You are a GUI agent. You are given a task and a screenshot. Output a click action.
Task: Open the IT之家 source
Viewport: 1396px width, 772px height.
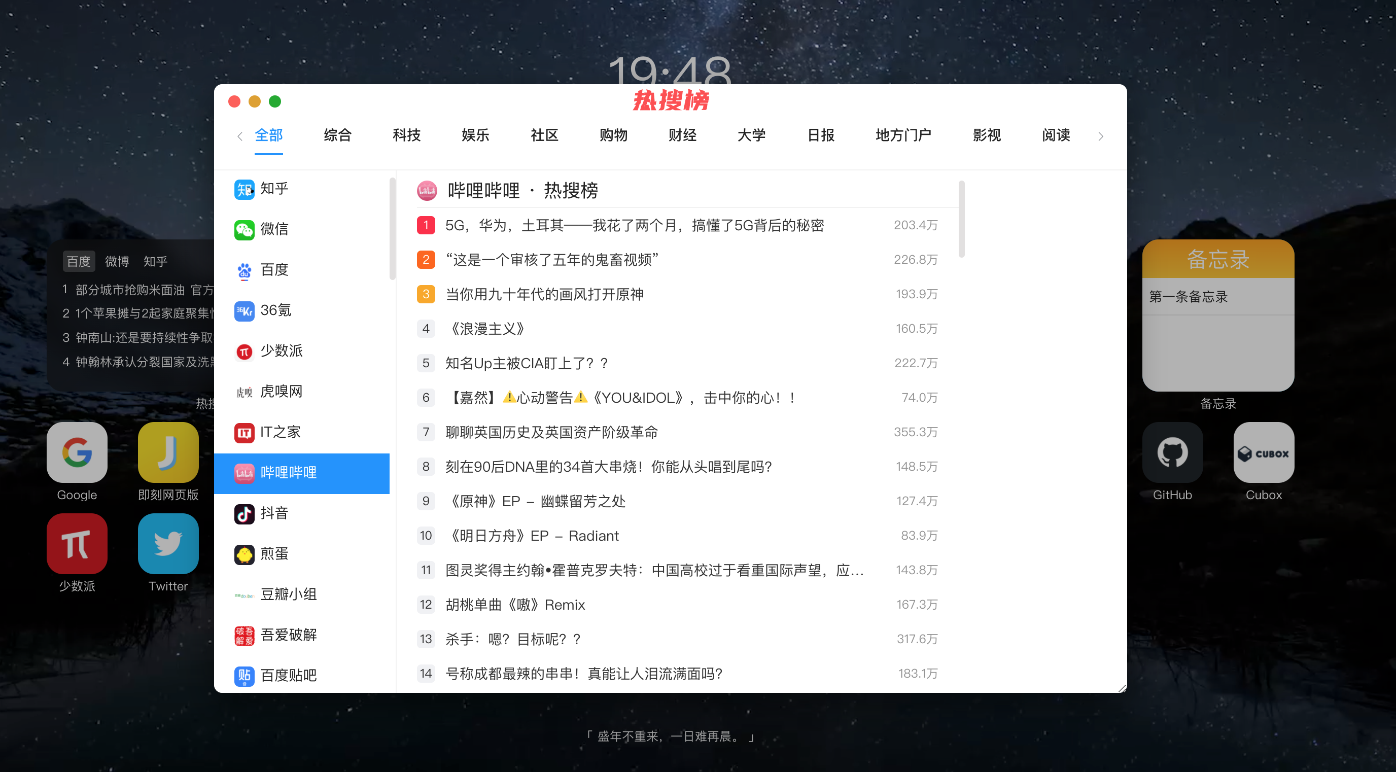pyautogui.click(x=280, y=432)
